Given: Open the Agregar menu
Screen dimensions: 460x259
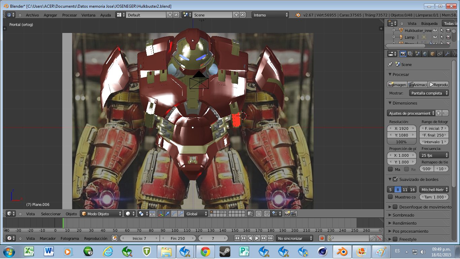Looking at the screenshot, I should tap(51, 15).
